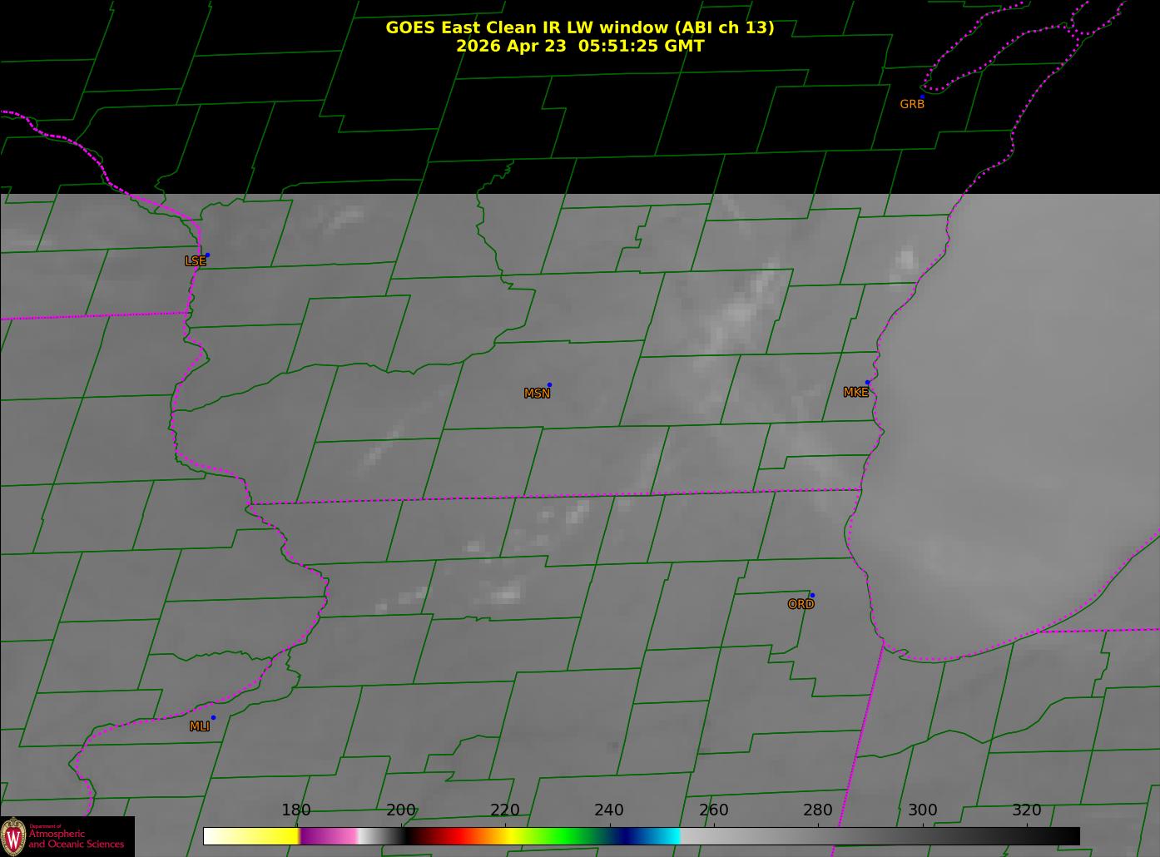Click the Atmospheric and Oceanic Sciences text
Image resolution: width=1160 pixels, height=857 pixels.
pyautogui.click(x=77, y=839)
